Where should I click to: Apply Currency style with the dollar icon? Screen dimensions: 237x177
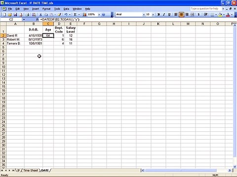pyautogui.click(x=198, y=15)
